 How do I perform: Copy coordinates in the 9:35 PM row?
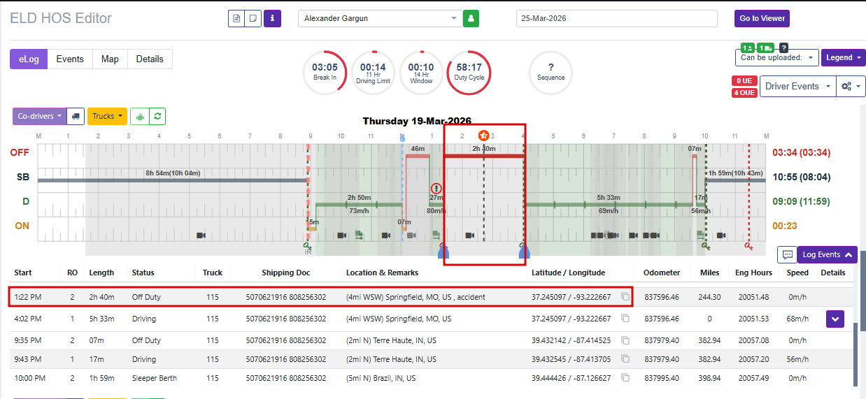point(625,340)
